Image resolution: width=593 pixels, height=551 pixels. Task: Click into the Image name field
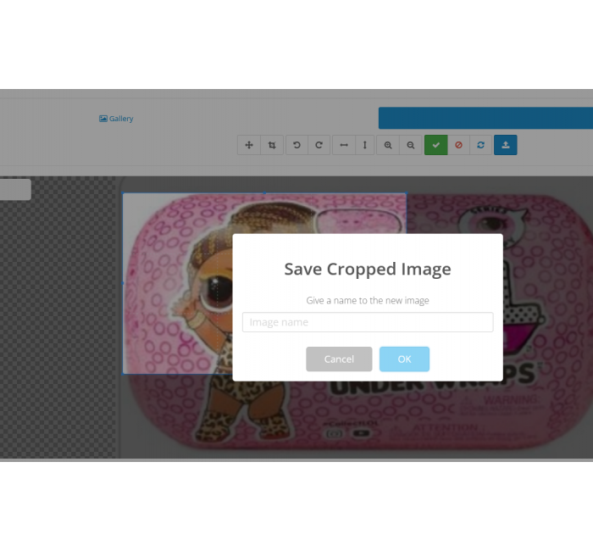tap(368, 322)
